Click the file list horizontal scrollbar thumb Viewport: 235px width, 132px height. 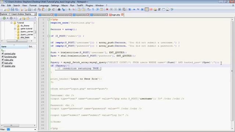coord(11,125)
